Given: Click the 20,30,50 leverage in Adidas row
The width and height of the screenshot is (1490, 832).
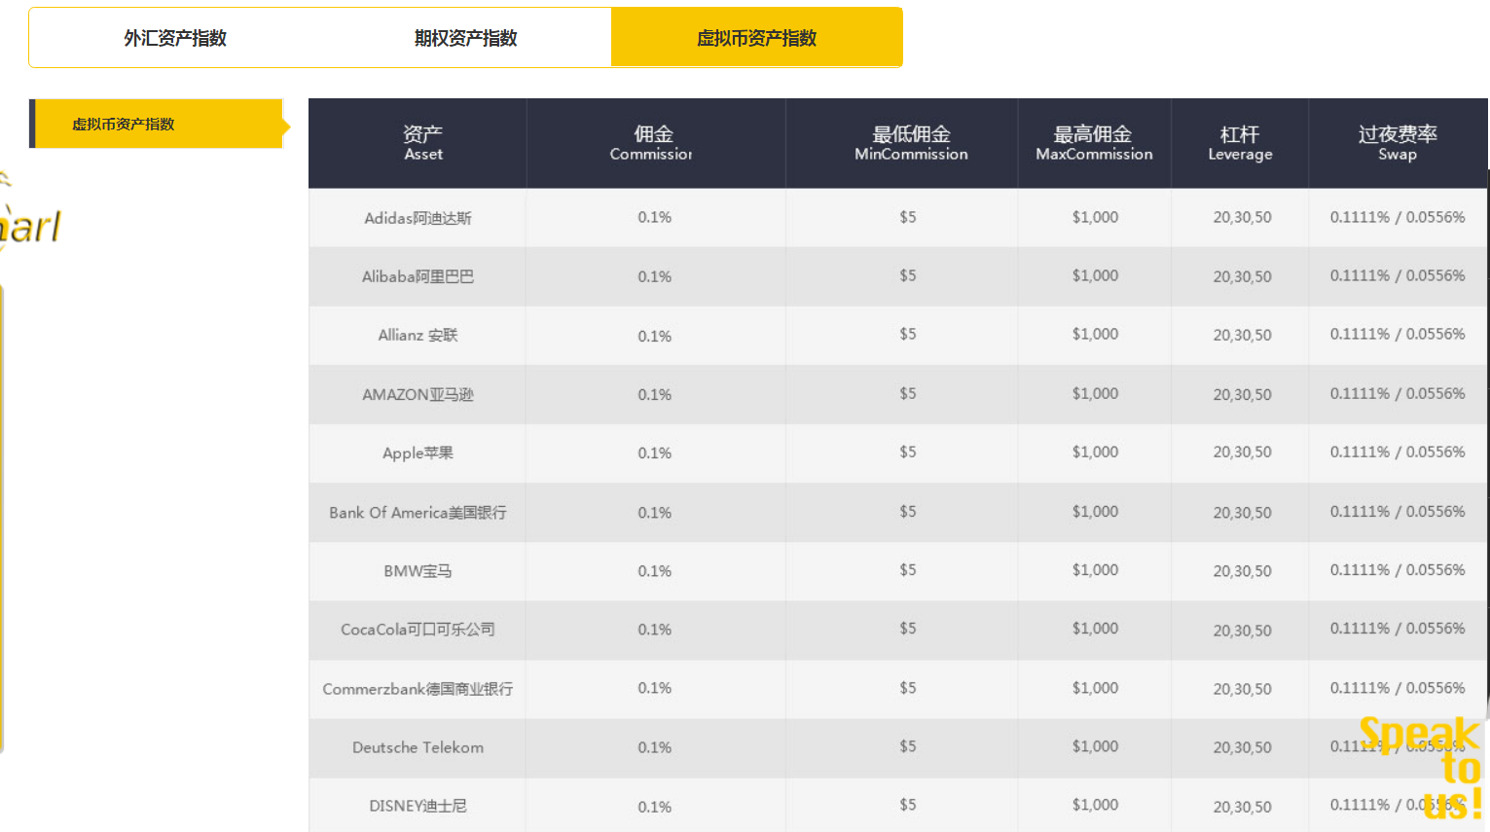Looking at the screenshot, I should click(x=1242, y=217).
